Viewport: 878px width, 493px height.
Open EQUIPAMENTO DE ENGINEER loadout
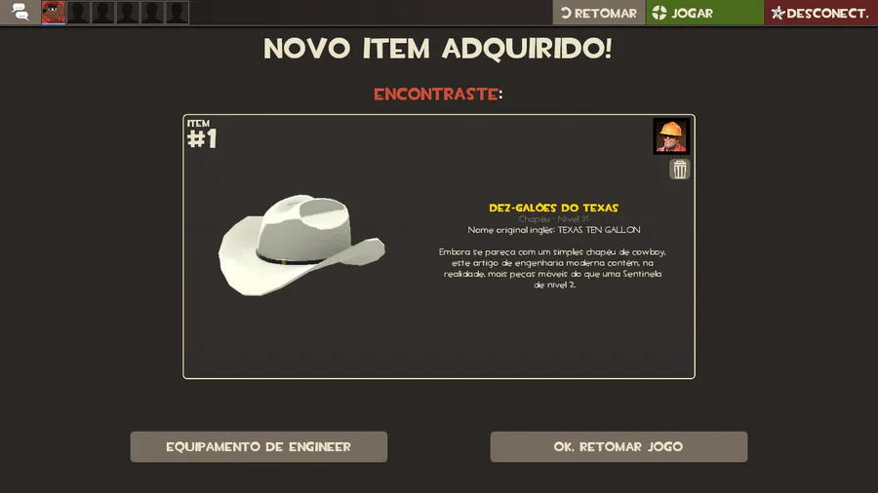pyautogui.click(x=259, y=446)
